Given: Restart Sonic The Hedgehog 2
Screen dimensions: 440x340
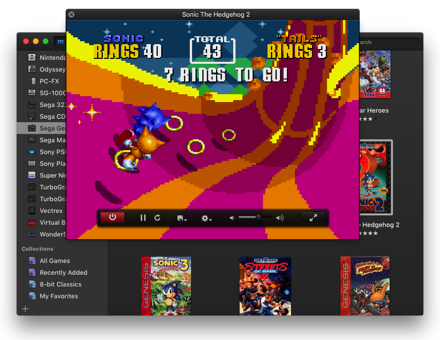Looking at the screenshot, I should 157,218.
